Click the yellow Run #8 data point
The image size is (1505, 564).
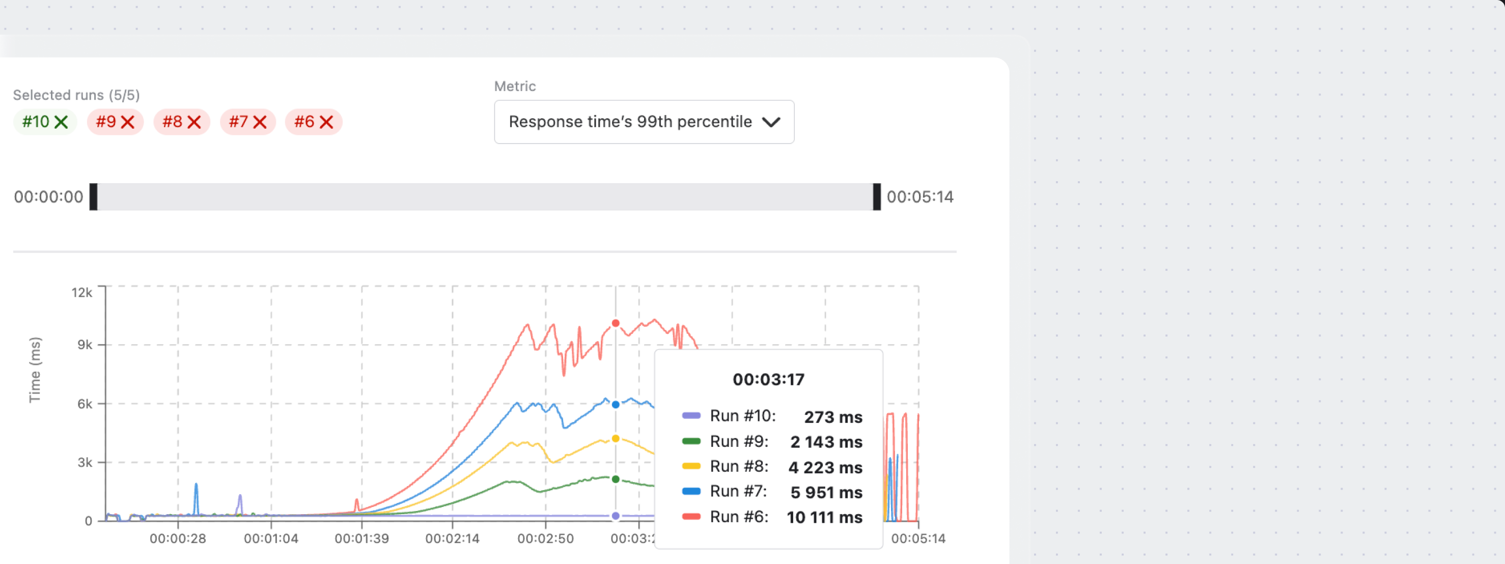(x=615, y=438)
